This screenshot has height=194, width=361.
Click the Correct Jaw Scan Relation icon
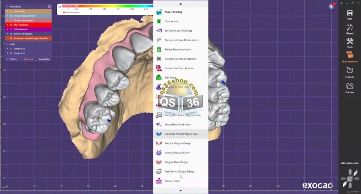click(x=159, y=68)
